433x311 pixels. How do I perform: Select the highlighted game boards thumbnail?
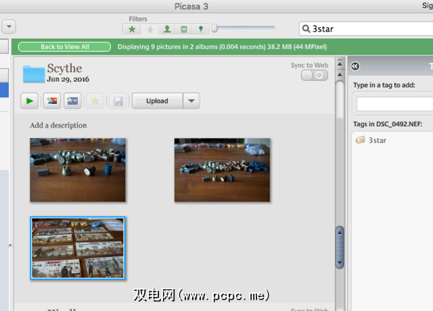click(x=78, y=248)
